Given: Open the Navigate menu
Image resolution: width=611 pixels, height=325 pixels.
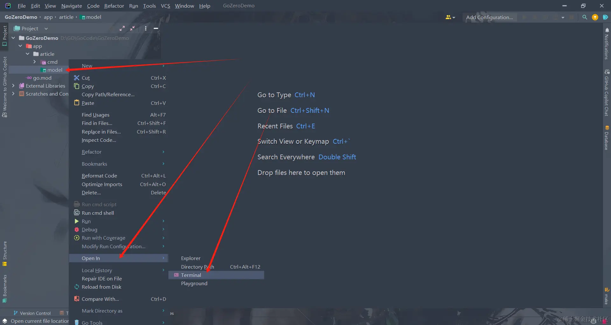Looking at the screenshot, I should pos(72,6).
